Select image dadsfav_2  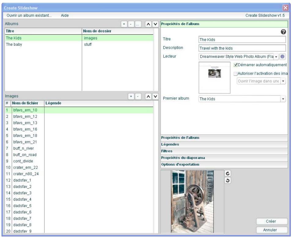coord(79,187)
